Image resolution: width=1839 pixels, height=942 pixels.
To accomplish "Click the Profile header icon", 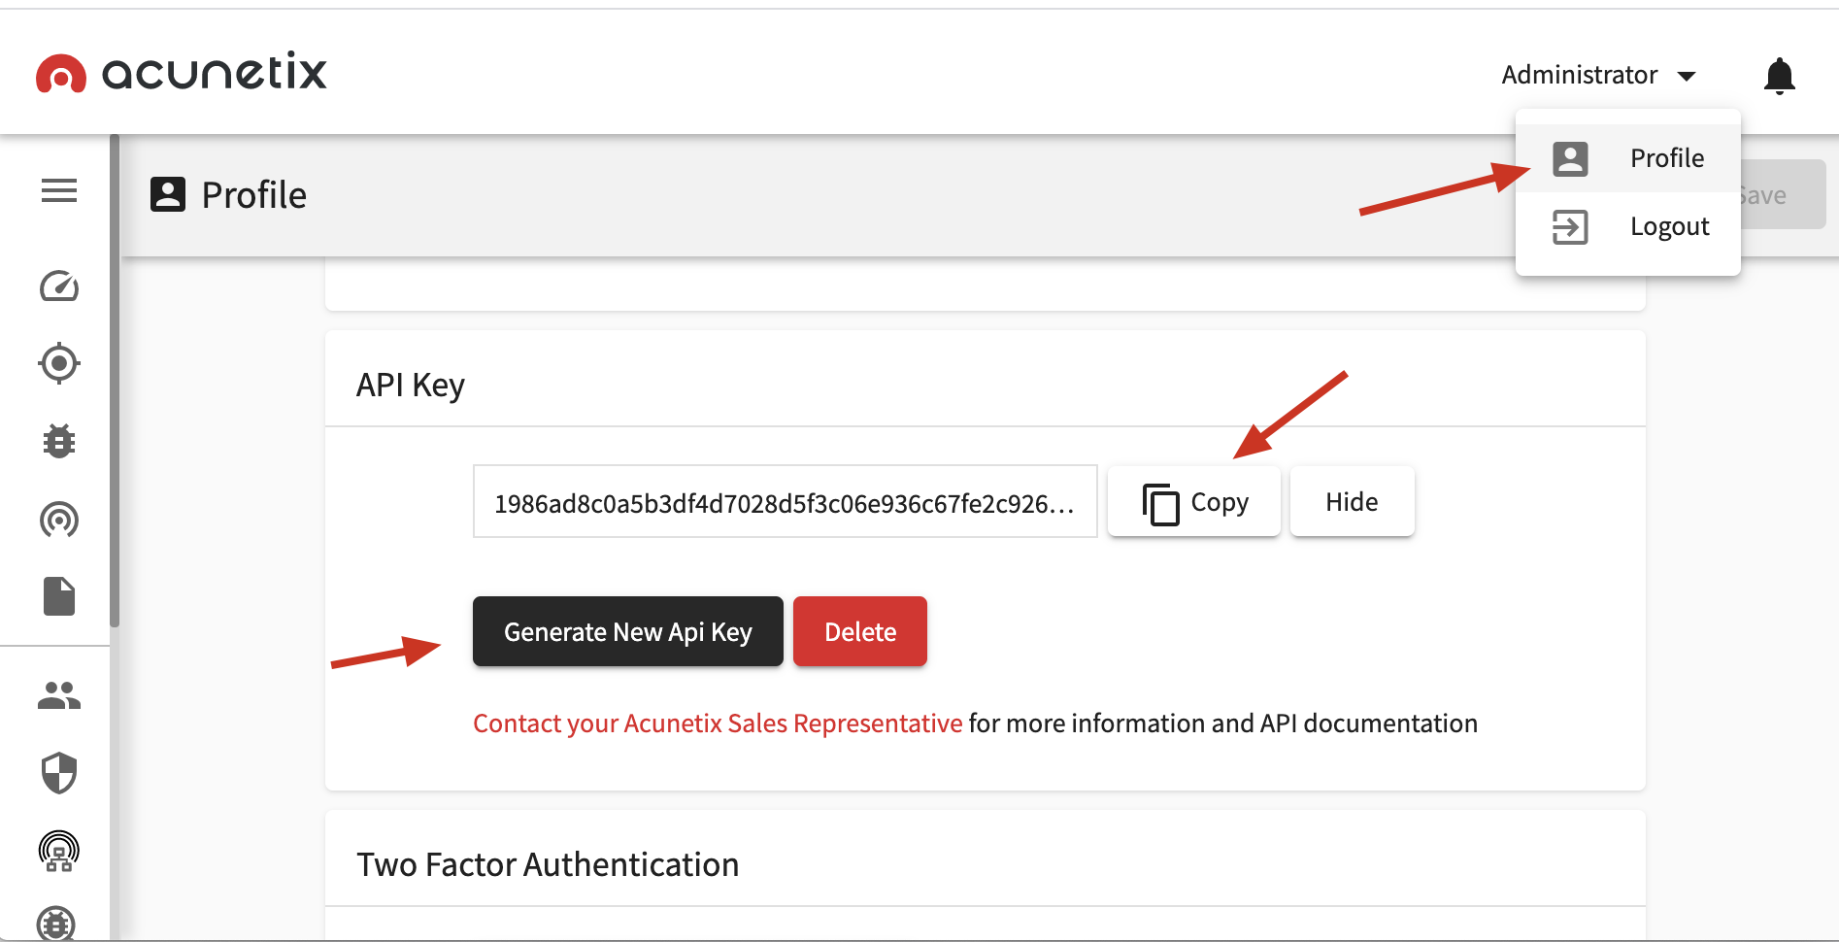I will [x=168, y=194].
